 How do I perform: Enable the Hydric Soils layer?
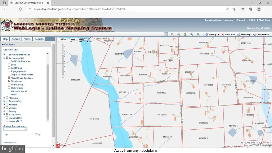click(x=9, y=84)
